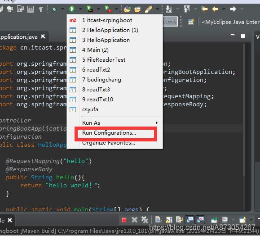This screenshot has width=260, height=236.
Task: Select 6 readTxt2 run entry
Action: [x=115, y=70]
